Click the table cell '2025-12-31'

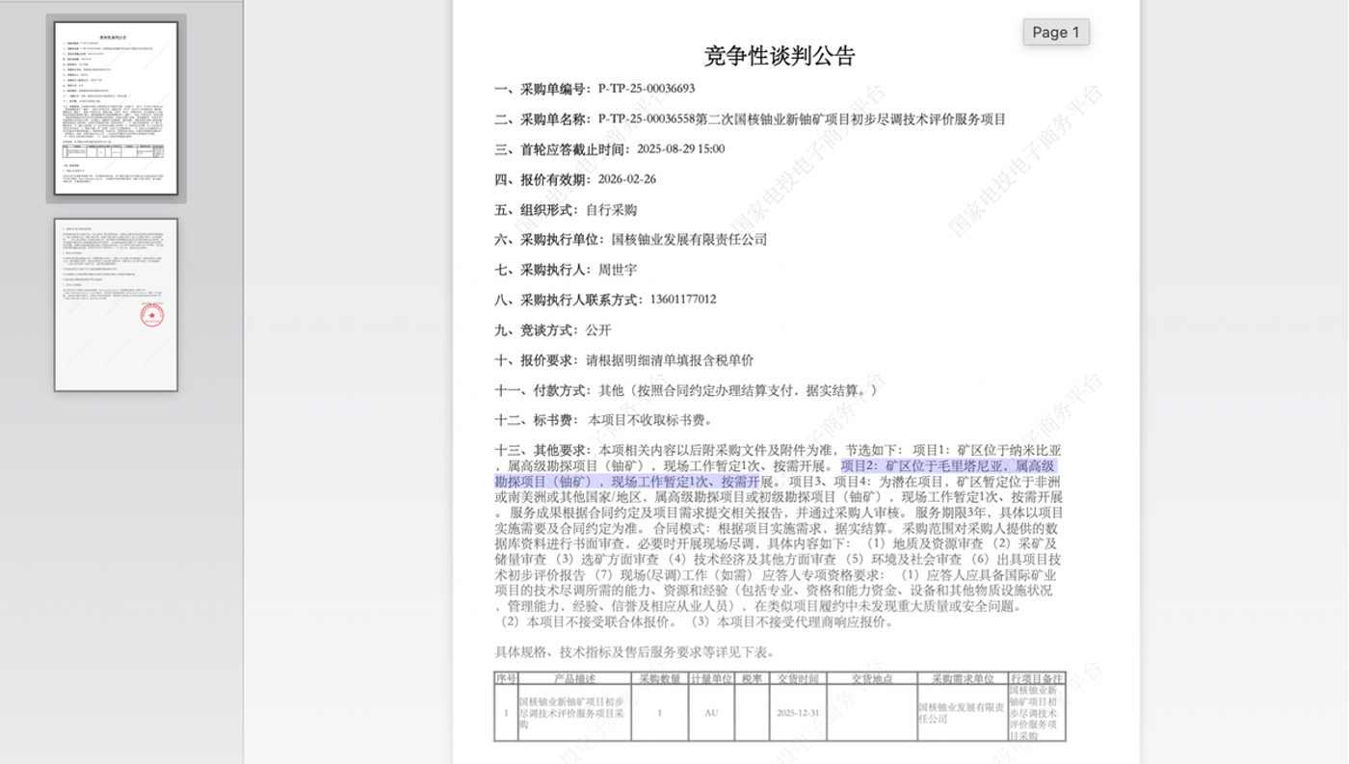(798, 713)
